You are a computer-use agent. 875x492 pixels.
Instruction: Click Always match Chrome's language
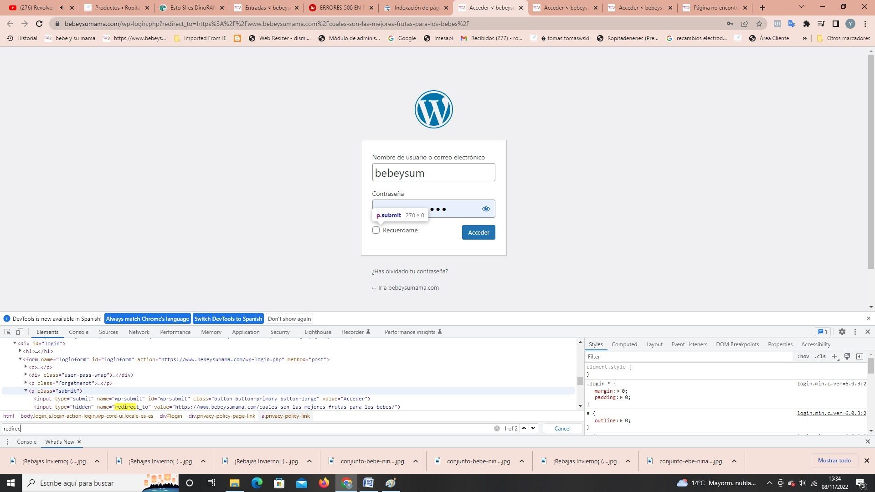tap(147, 318)
